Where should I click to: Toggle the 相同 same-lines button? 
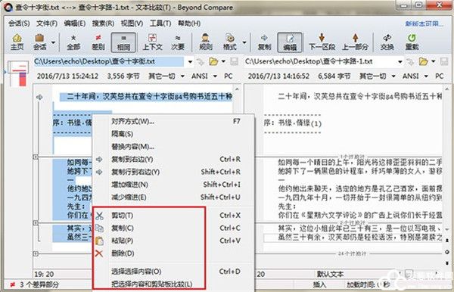click(x=123, y=42)
